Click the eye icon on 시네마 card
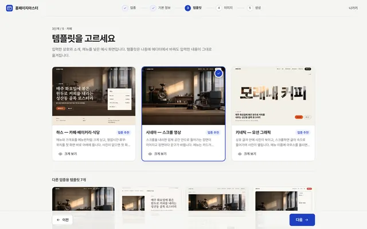 click(150, 154)
